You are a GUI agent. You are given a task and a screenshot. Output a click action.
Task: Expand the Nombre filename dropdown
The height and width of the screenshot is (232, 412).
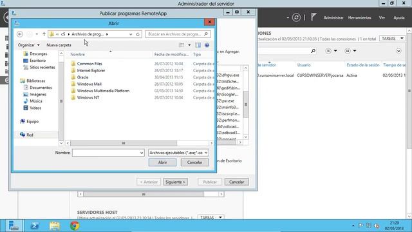click(142, 153)
